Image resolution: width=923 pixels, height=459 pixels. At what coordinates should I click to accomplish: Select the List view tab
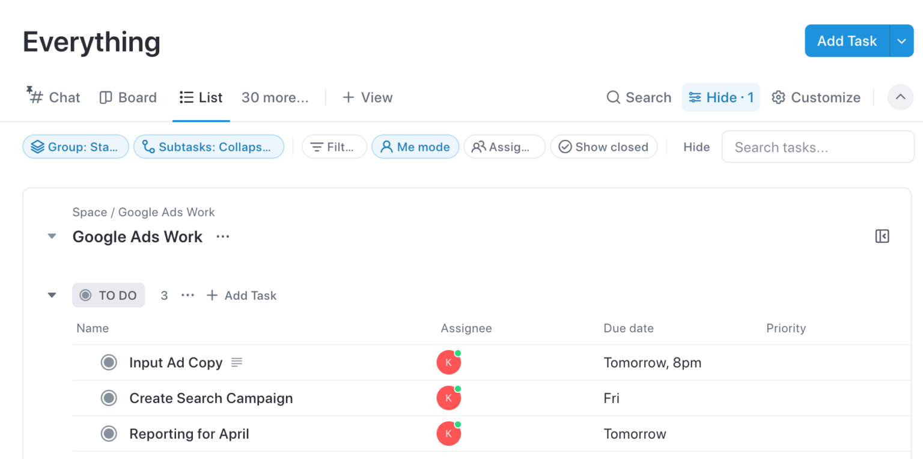pyautogui.click(x=201, y=97)
